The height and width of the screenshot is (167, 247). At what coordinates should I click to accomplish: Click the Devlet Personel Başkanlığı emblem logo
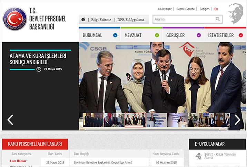pos(14,19)
